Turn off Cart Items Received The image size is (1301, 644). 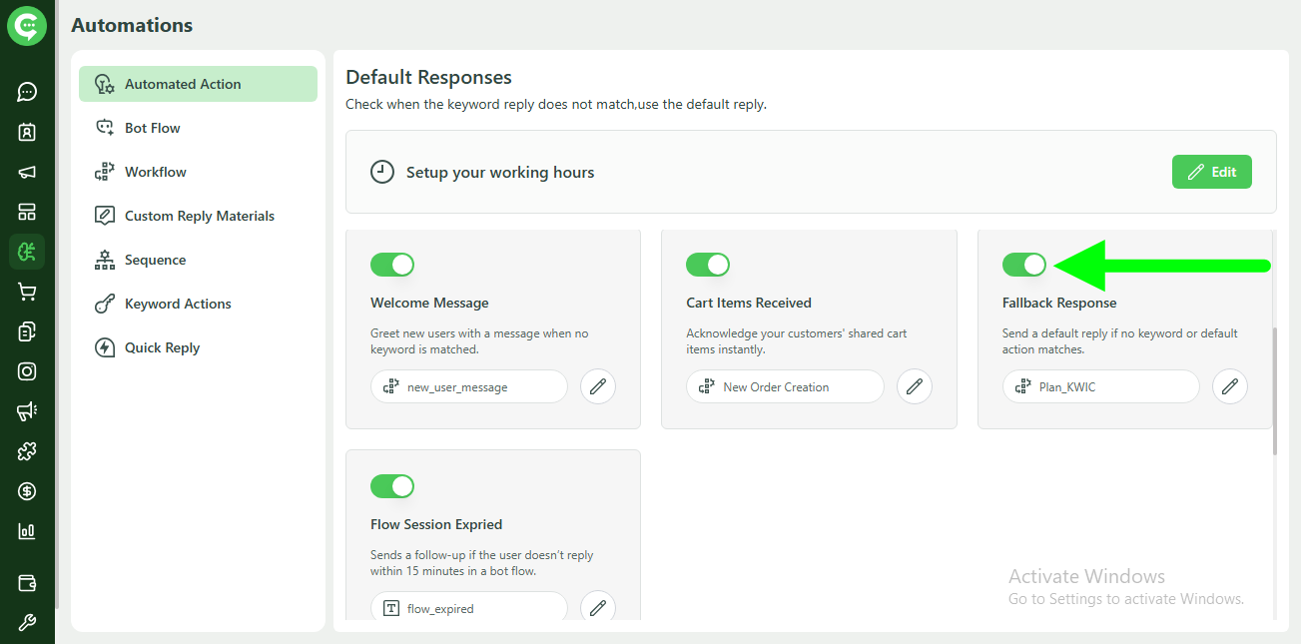pos(709,264)
